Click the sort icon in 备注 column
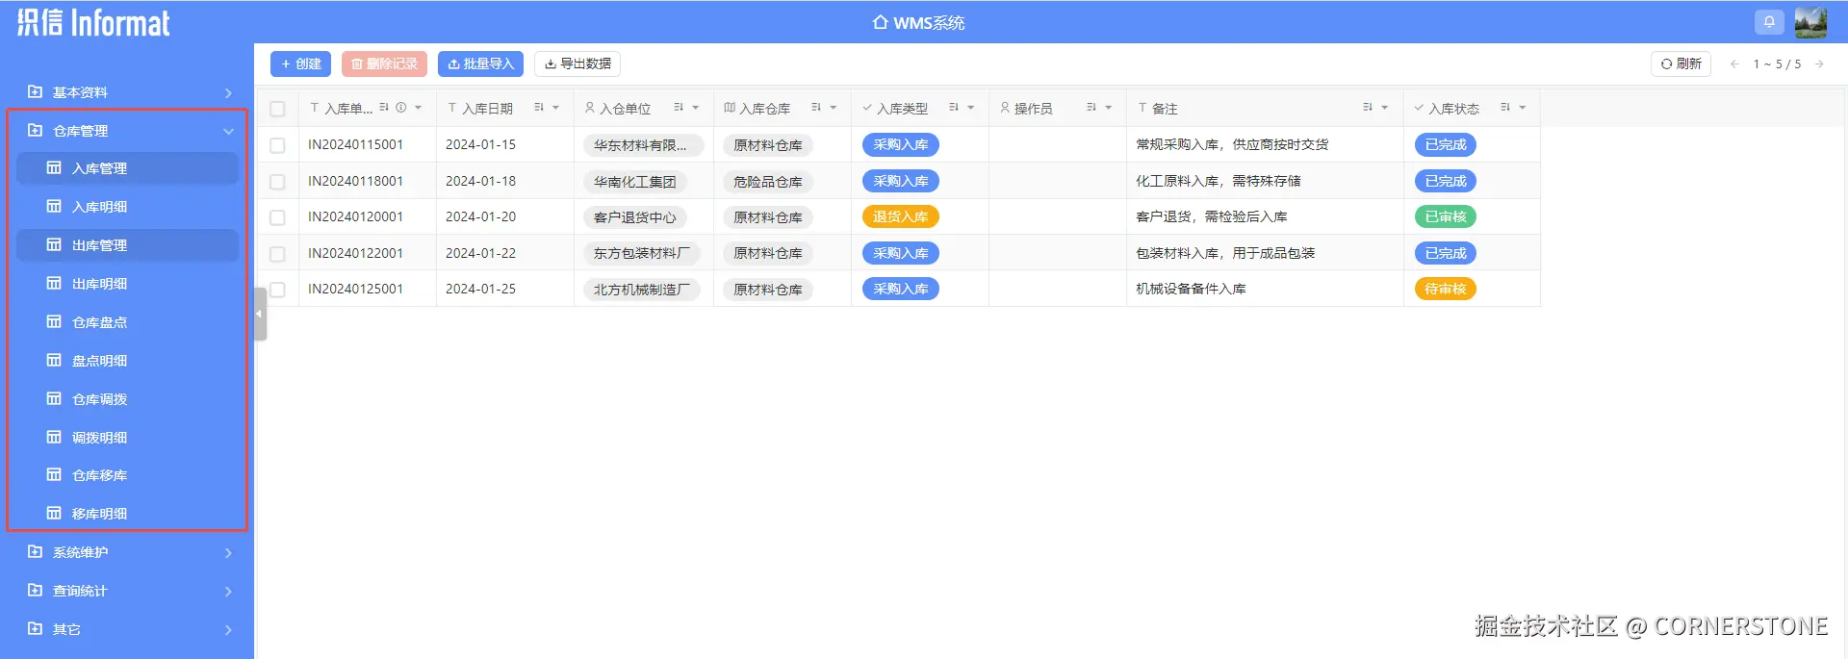1848x659 pixels. [1368, 108]
